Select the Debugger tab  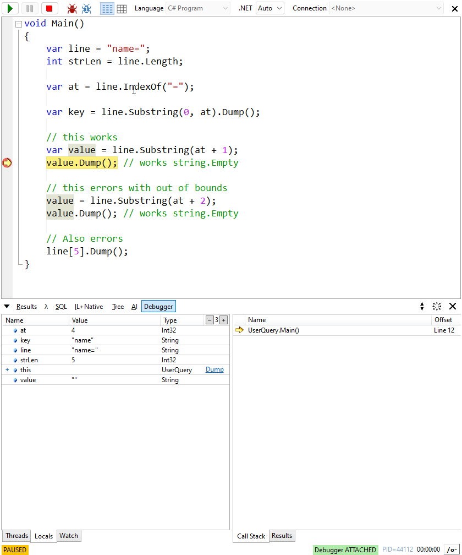coord(158,307)
